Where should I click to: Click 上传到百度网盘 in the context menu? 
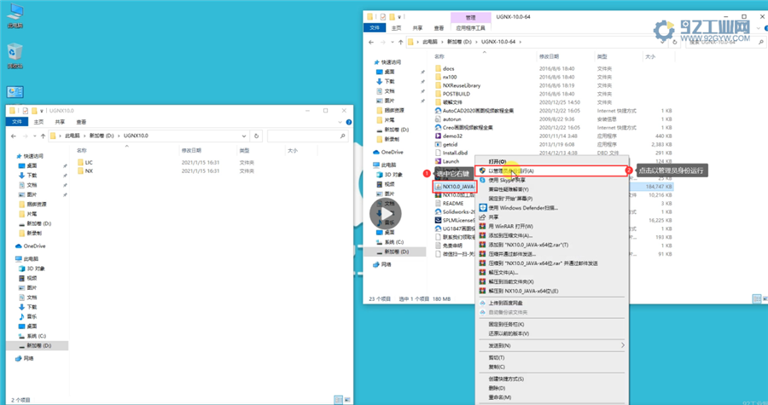[505, 304]
